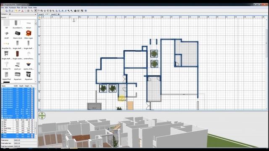Select Alarm clock in the furniture catalog

click(x=18, y=35)
